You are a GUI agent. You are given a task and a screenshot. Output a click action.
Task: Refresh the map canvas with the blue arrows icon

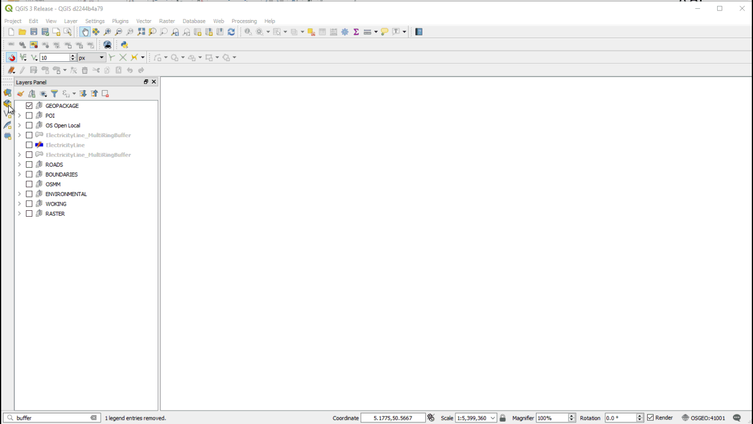231,32
